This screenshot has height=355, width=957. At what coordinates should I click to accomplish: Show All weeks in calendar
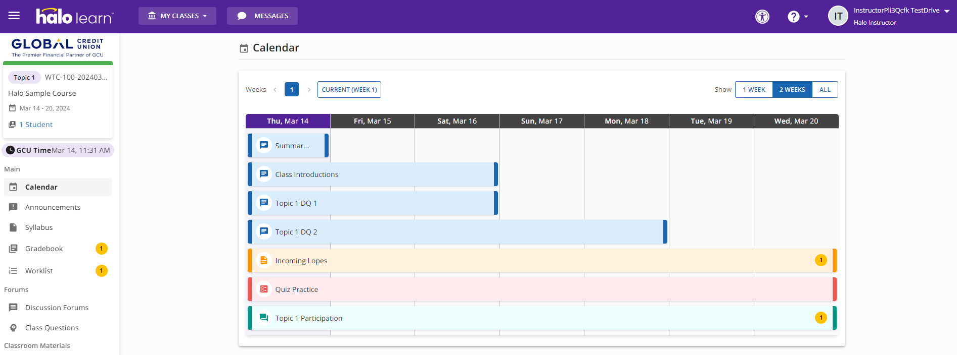pos(825,90)
